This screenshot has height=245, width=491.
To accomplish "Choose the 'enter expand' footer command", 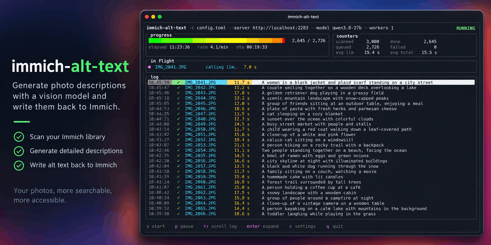I will (262, 226).
